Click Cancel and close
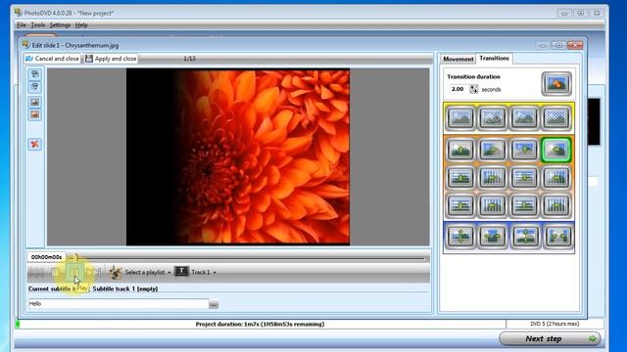Viewport: 627px width, 352px height. click(52, 59)
